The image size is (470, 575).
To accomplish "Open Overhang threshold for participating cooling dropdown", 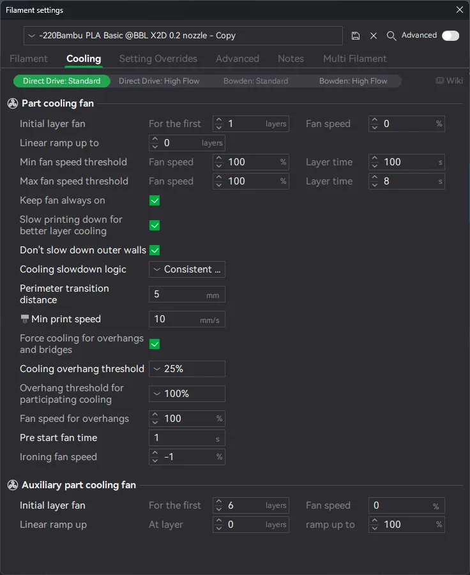I will point(186,394).
